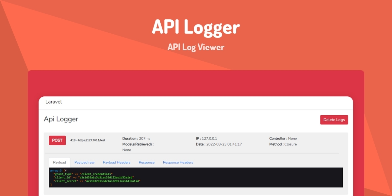This screenshot has width=392, height=196.
Task: Open the Response tab
Action: pos(147,162)
